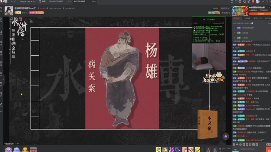Send the gold bar gift

[x=197, y=150]
